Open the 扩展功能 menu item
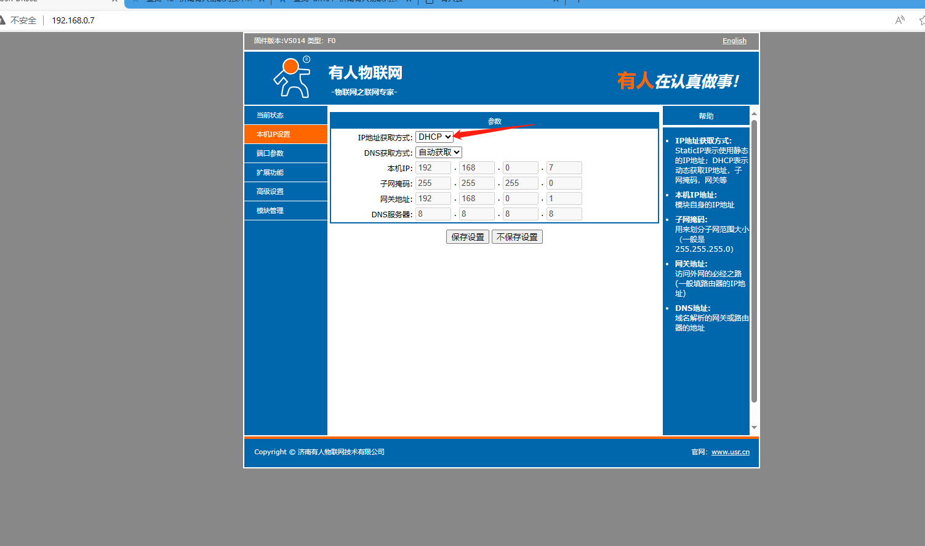 tap(286, 172)
